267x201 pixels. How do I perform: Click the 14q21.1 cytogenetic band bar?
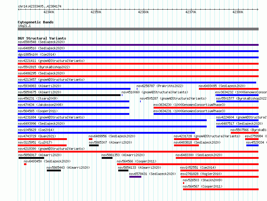point(138,29)
